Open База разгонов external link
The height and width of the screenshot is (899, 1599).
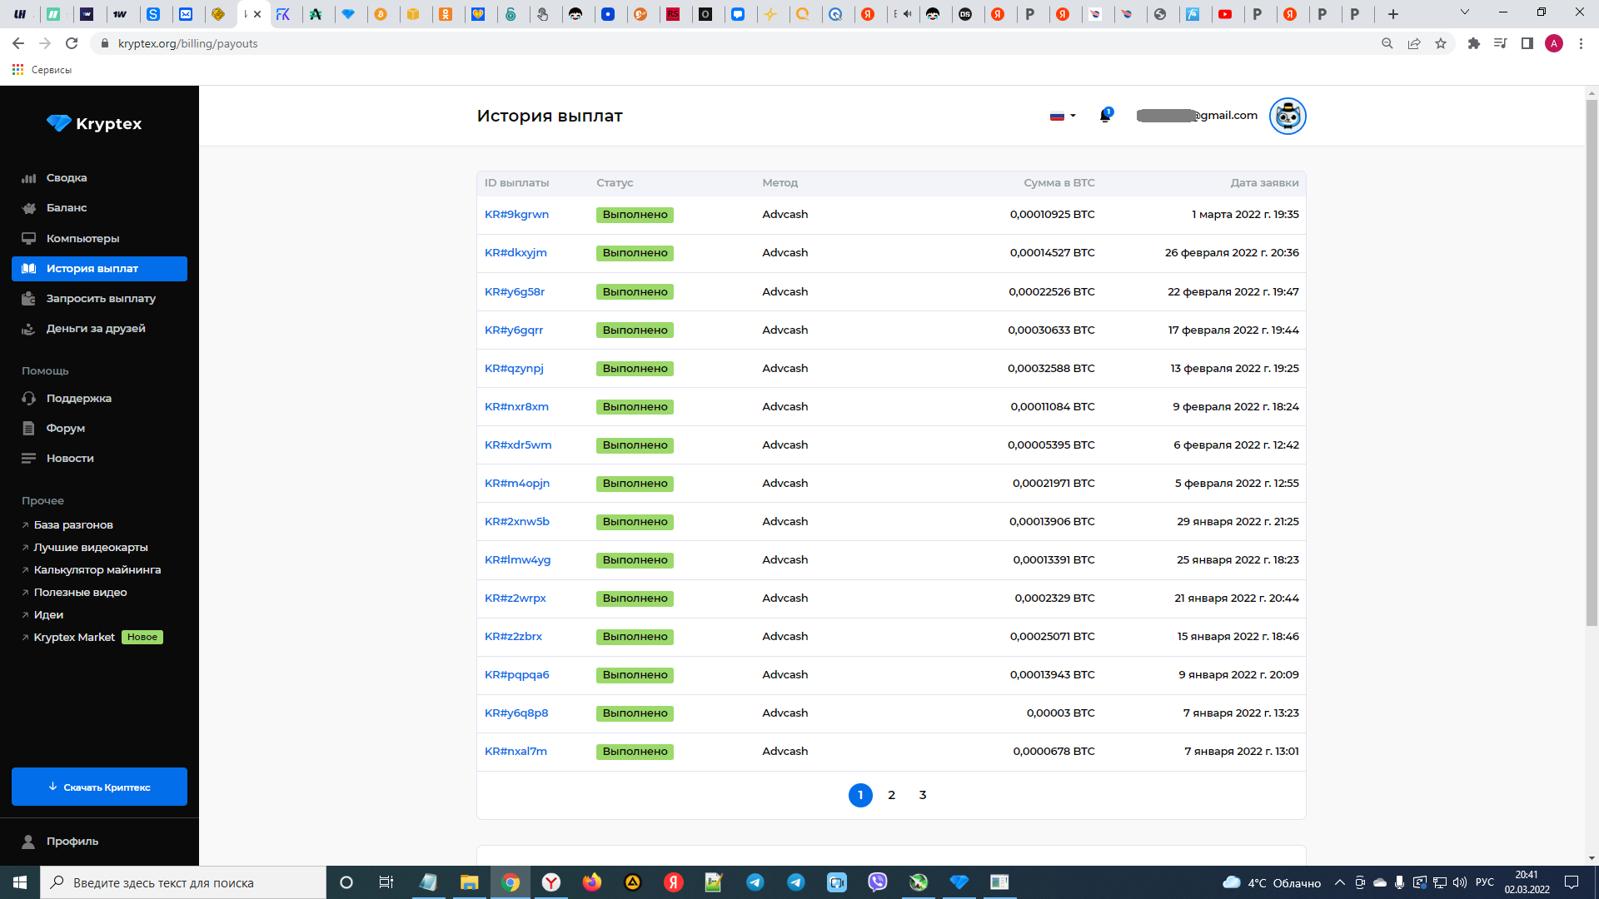(73, 524)
